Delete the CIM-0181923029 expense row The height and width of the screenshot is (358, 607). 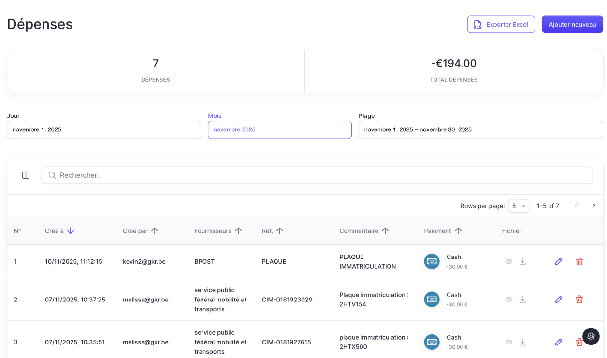tap(579, 300)
